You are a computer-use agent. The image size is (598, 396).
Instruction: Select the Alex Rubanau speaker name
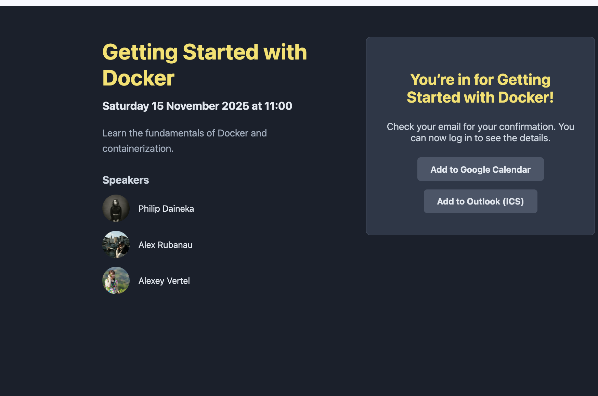click(x=165, y=245)
